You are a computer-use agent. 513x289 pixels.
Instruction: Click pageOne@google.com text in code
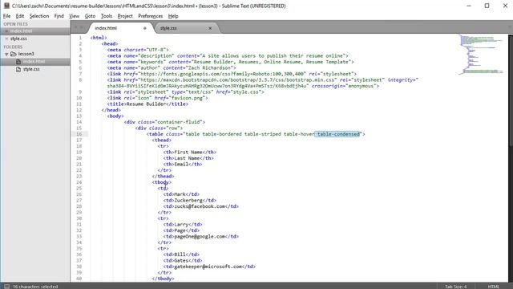pos(200,236)
